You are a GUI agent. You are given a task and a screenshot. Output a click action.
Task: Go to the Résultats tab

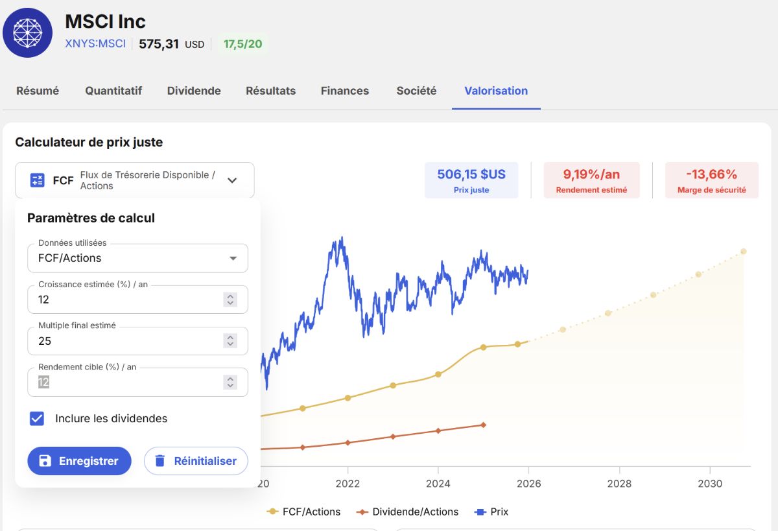pyautogui.click(x=270, y=91)
